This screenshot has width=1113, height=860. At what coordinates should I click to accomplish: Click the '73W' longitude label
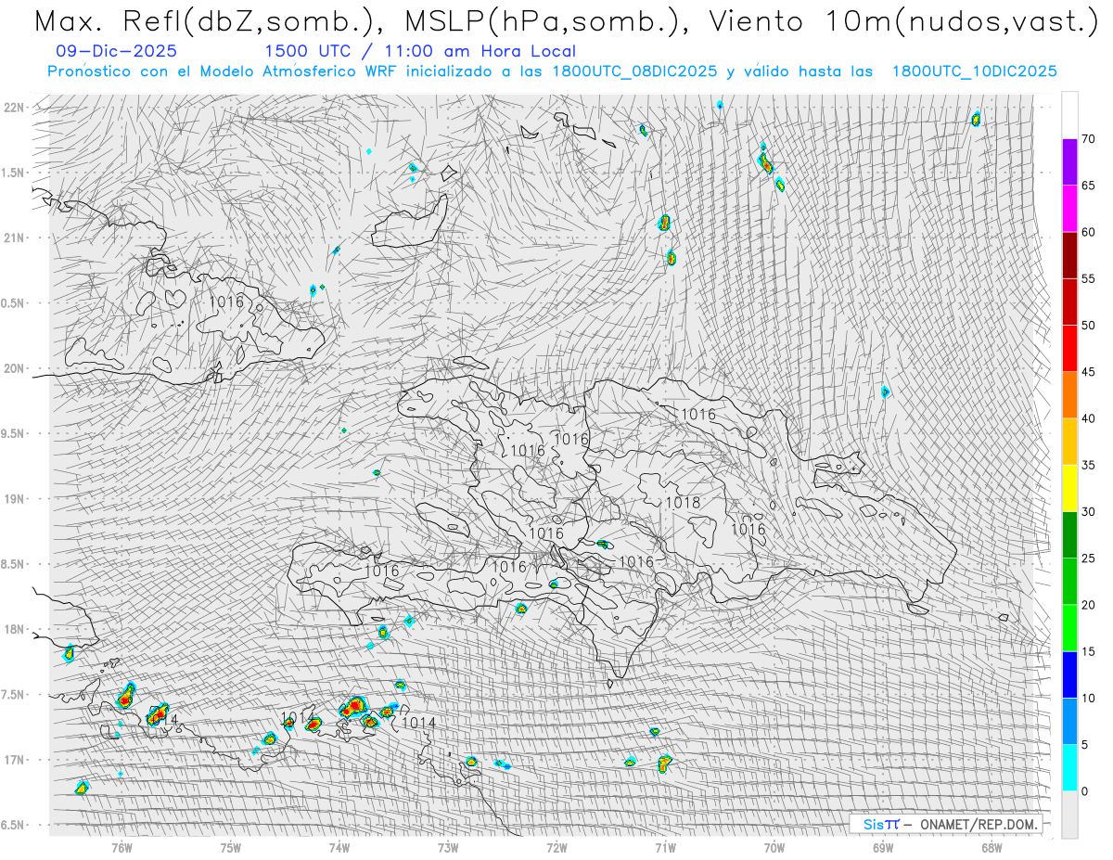tap(448, 847)
